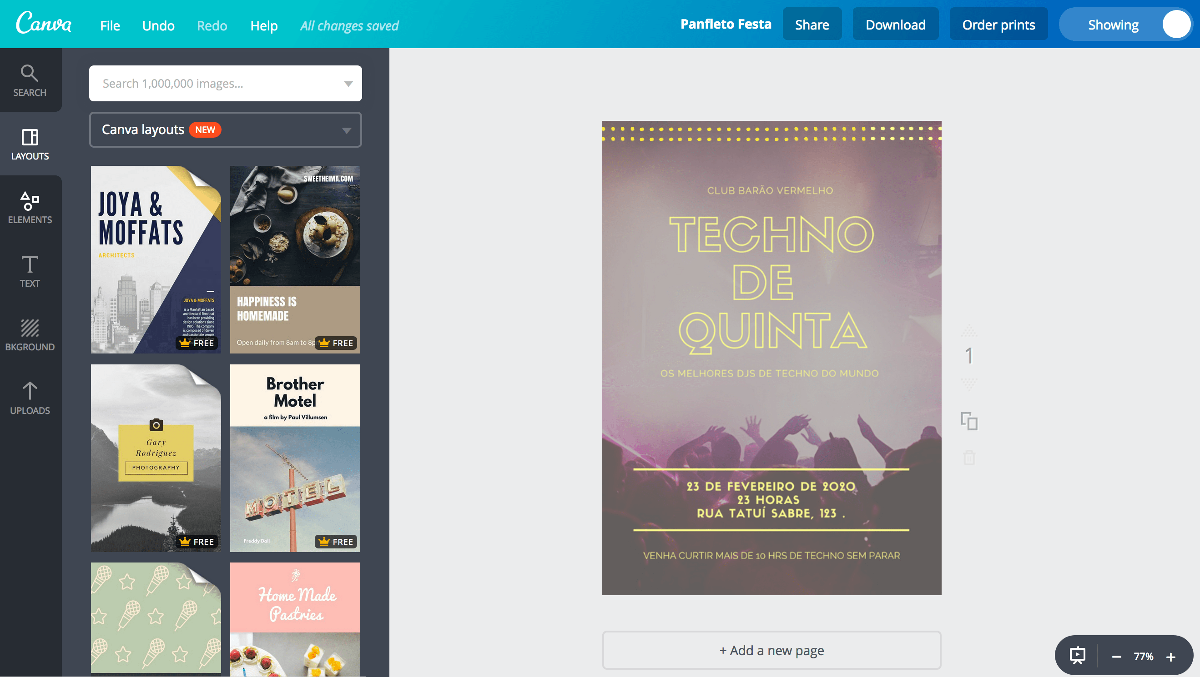Click the Download button
1200x677 pixels.
(x=895, y=24)
